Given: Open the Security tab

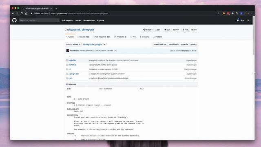Looking at the screenshot, I should [144, 37].
